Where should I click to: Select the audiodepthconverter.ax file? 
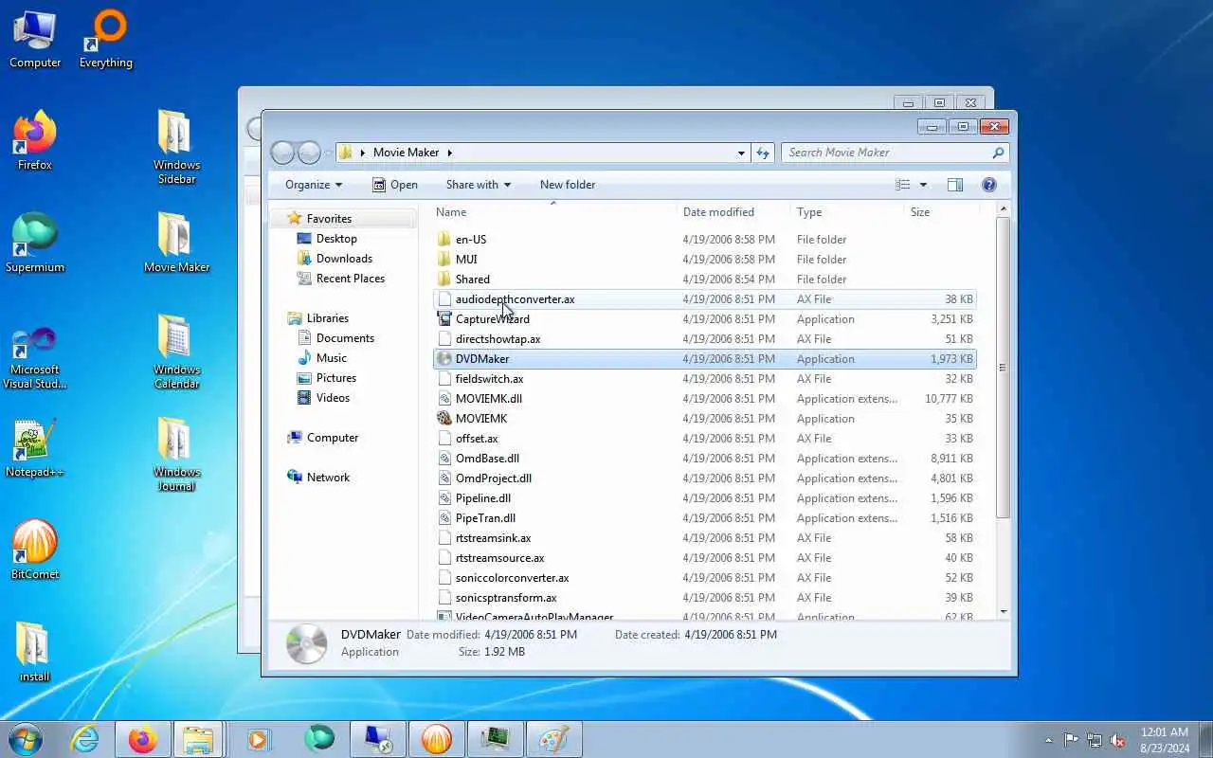tap(704, 299)
